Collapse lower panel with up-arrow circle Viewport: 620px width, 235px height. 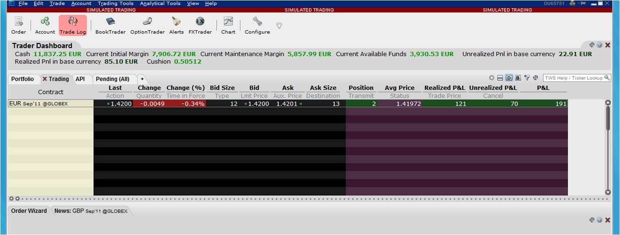pos(12,199)
